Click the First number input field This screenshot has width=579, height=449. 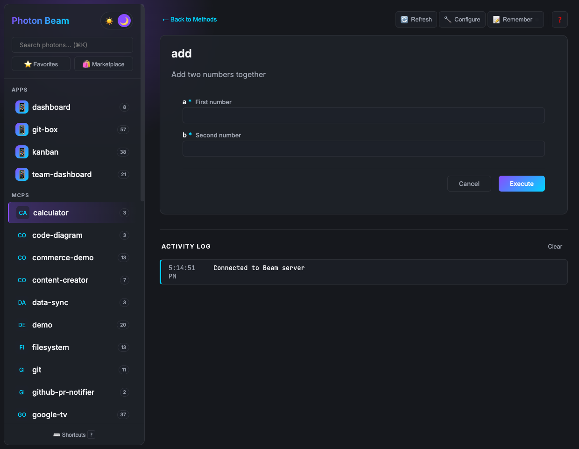pyautogui.click(x=363, y=115)
